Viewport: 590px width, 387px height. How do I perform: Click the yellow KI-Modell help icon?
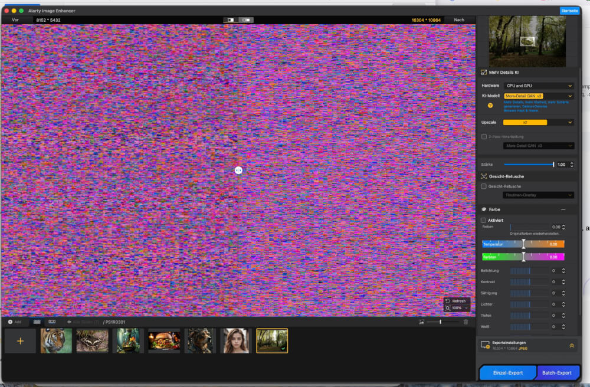pos(490,106)
